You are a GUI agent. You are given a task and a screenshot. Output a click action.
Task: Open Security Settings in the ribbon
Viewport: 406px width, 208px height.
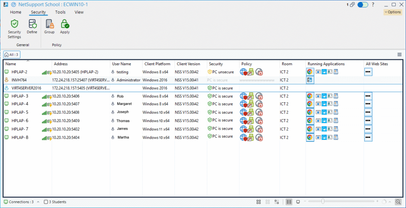(x=14, y=29)
